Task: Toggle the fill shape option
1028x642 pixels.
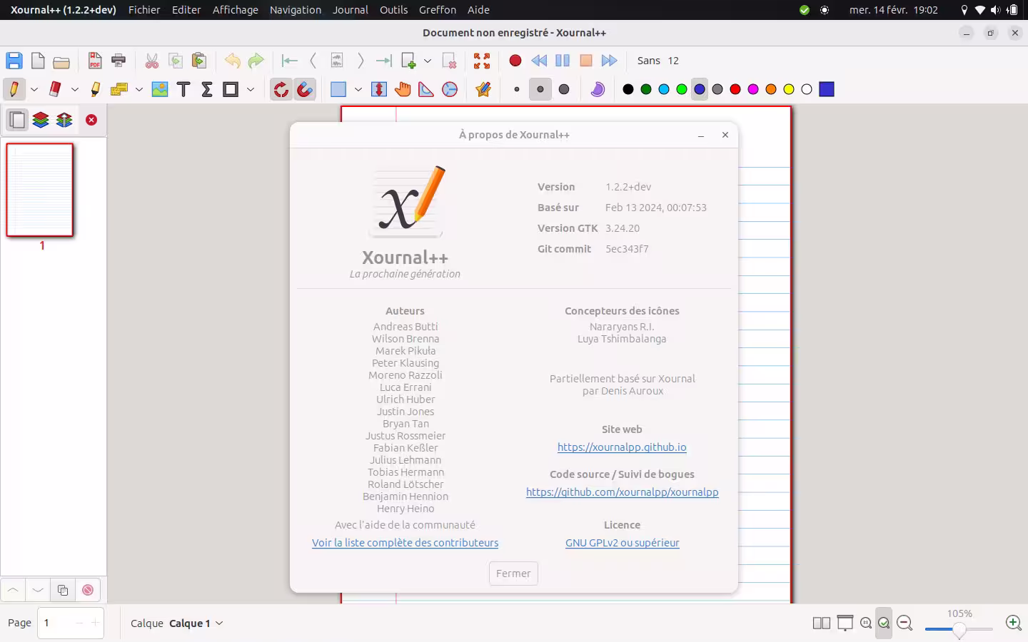Action: click(x=598, y=89)
